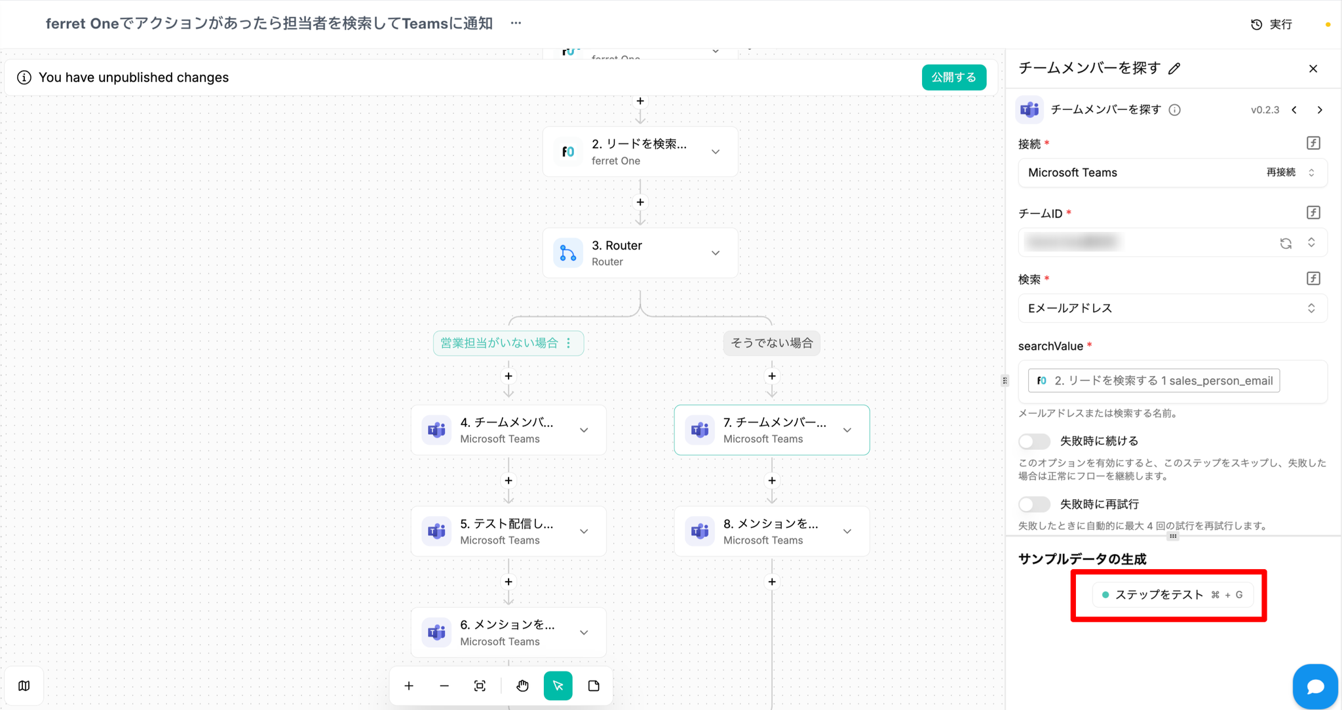Click pencil icon to rename step title
1342x710 pixels.
click(x=1175, y=69)
